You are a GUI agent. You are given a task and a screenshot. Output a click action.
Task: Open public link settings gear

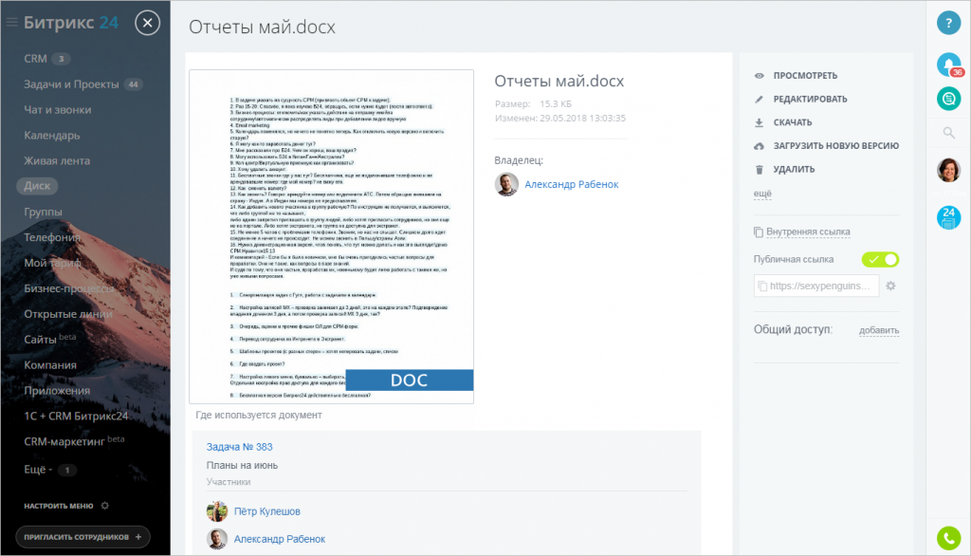click(890, 286)
